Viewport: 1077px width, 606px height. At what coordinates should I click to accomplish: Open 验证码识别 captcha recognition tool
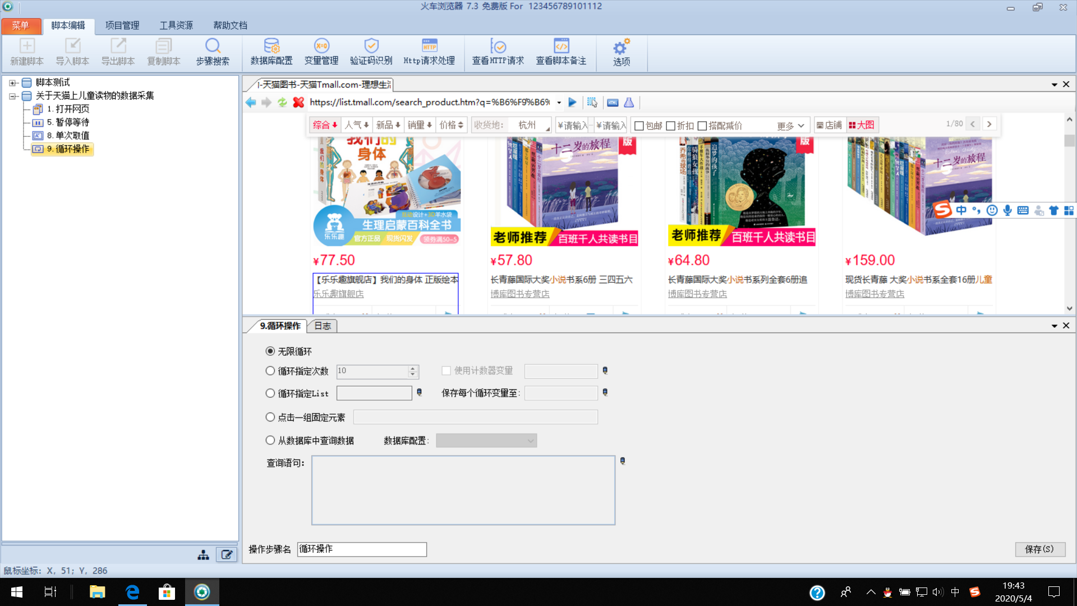pos(371,52)
